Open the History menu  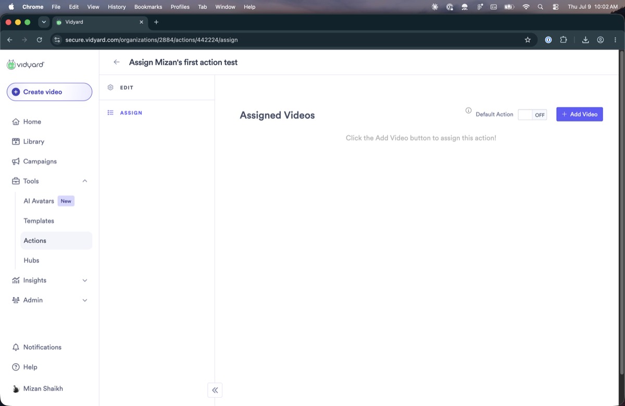pos(117,7)
